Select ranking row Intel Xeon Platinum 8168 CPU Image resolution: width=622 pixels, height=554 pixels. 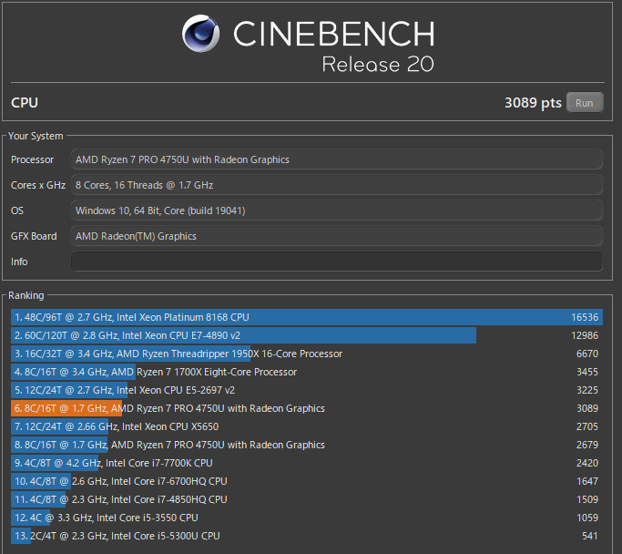(307, 317)
